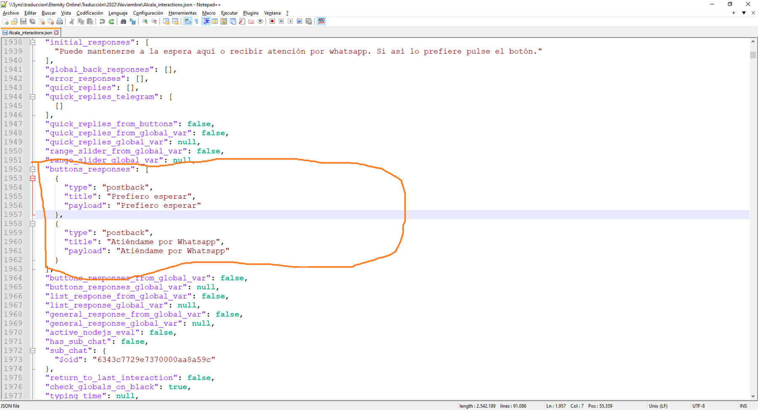Image resolution: width=758 pixels, height=410 pixels.
Task: Select the Alcala_interactions.json tab
Action: 30,32
